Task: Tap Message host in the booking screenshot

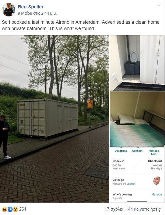Action: click(154, 152)
